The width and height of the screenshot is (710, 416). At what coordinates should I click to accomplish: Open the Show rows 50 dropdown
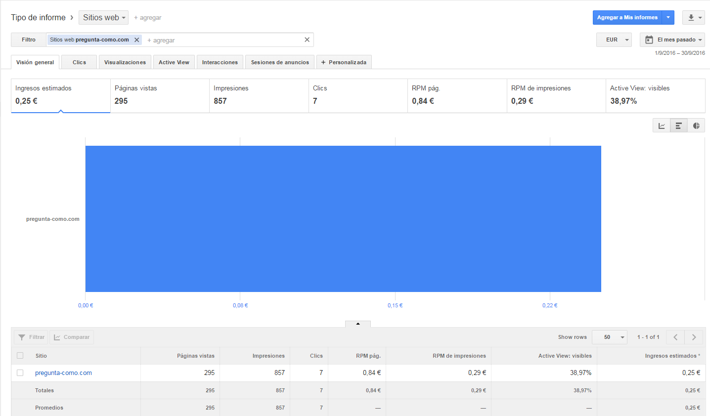click(610, 337)
